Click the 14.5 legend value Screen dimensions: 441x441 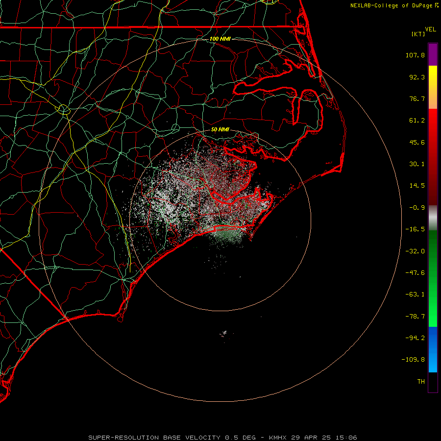pyautogui.click(x=417, y=186)
